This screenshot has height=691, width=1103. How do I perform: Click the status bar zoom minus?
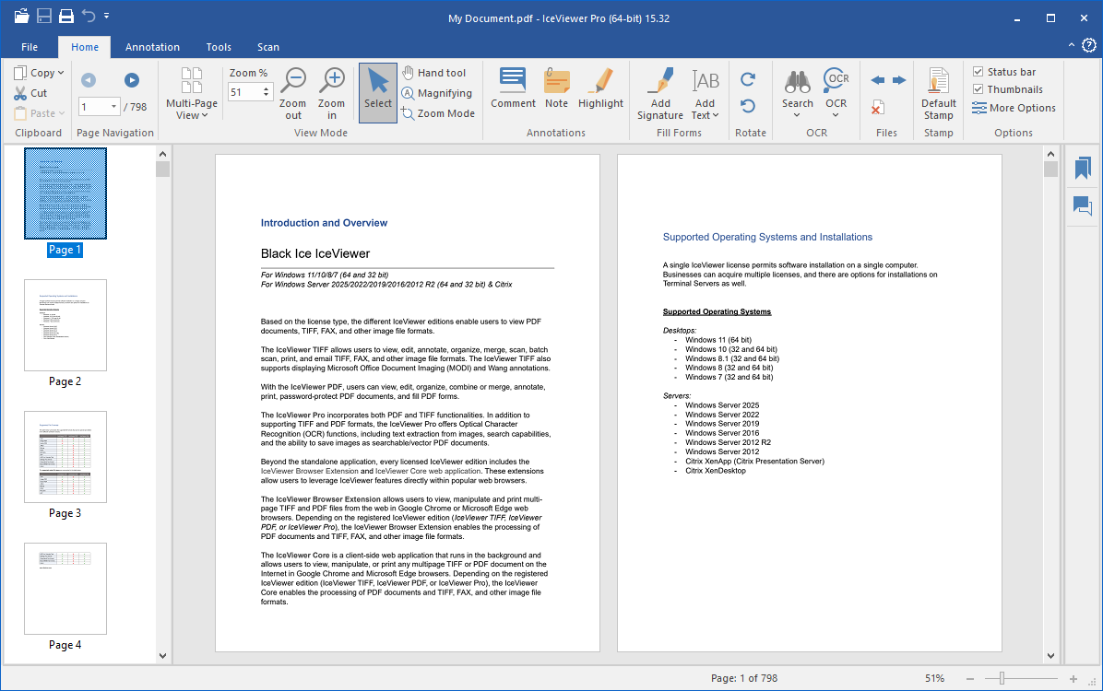point(970,678)
